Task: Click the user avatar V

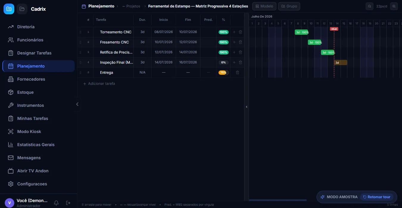Action: pyautogui.click(x=10, y=203)
